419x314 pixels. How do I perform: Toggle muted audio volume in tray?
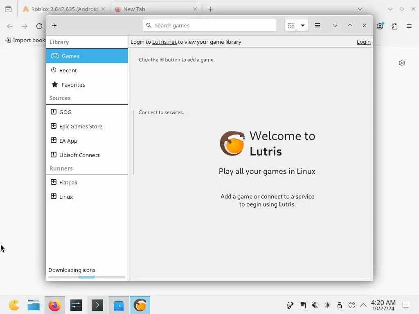[x=315, y=305]
